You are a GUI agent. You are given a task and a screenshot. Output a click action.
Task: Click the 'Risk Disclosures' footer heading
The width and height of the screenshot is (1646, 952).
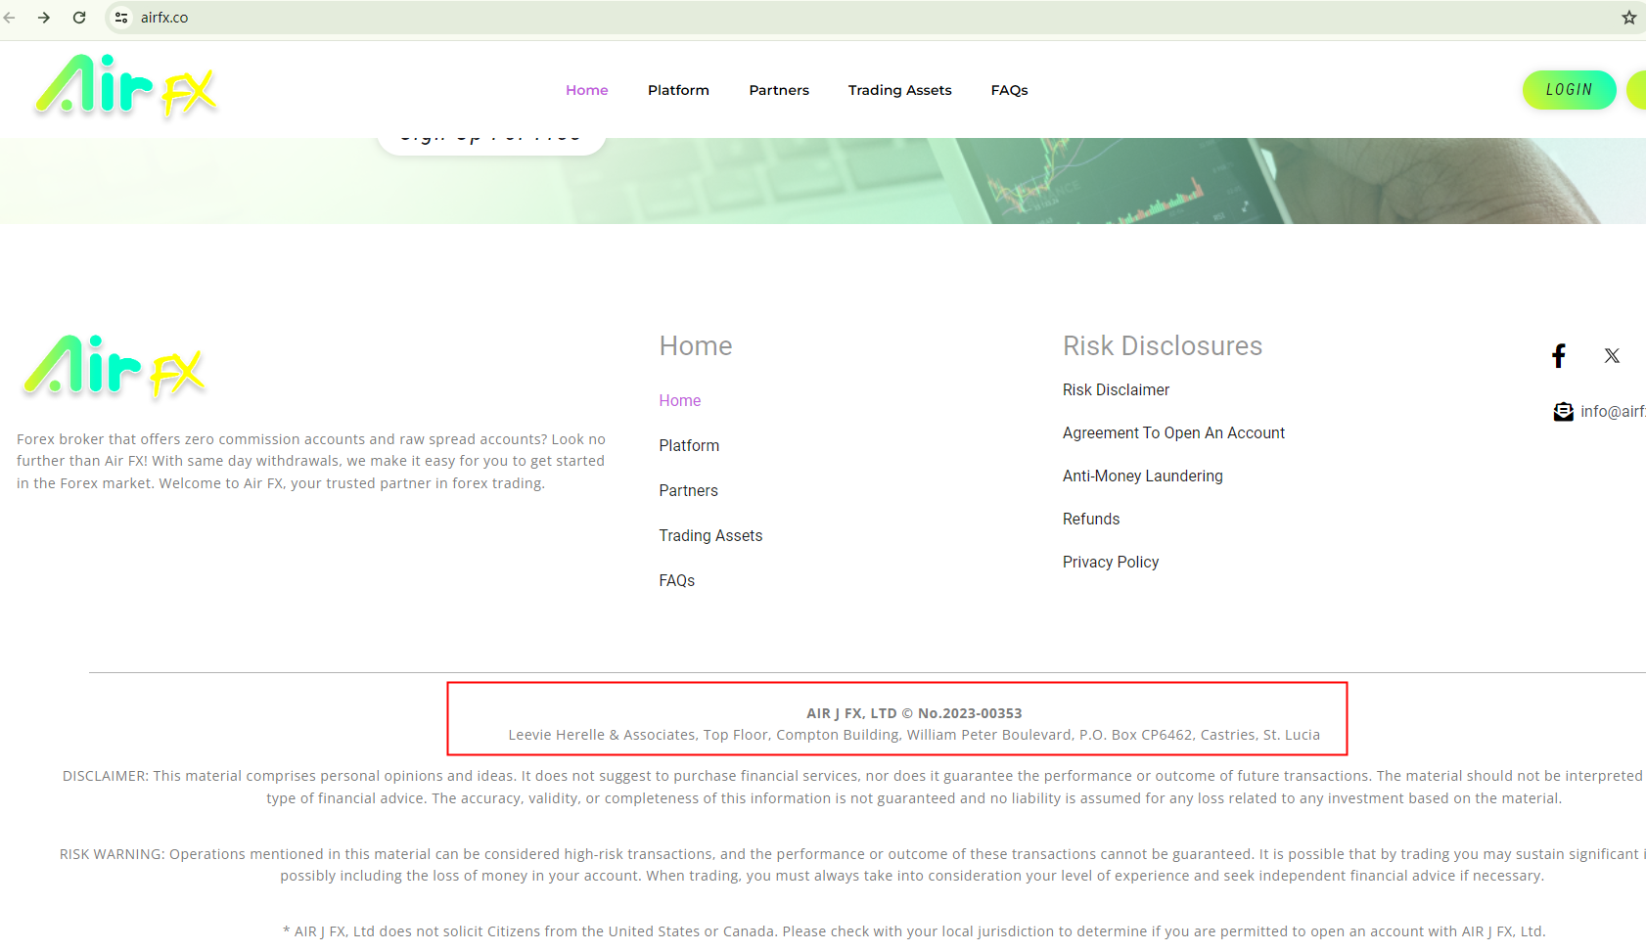click(1163, 345)
